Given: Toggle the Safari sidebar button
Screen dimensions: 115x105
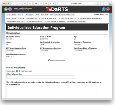Looking at the screenshot, I should [20, 3].
